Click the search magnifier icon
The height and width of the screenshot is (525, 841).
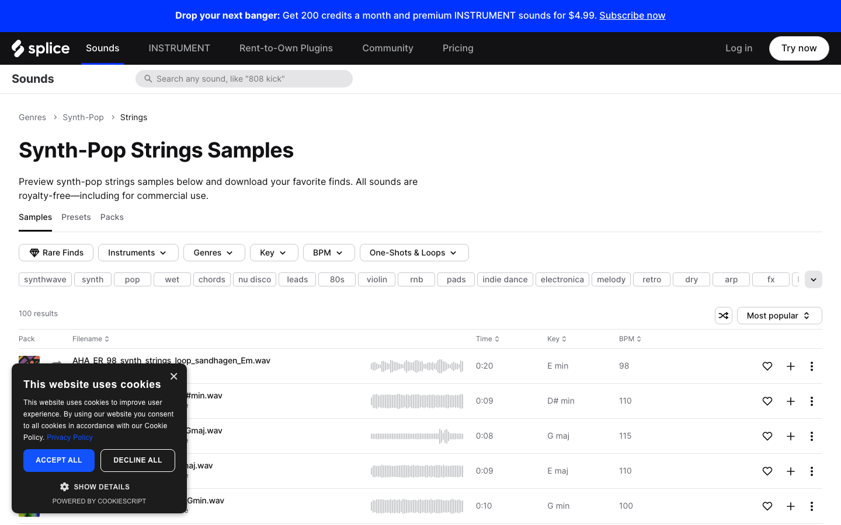pyautogui.click(x=148, y=79)
